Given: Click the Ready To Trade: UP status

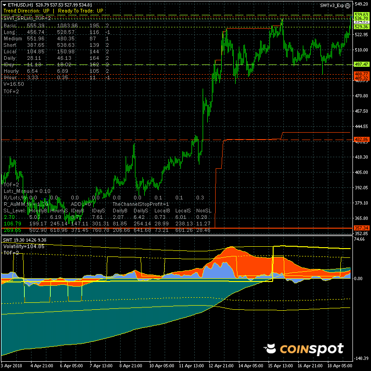Looking at the screenshot, I should [x=80, y=11].
